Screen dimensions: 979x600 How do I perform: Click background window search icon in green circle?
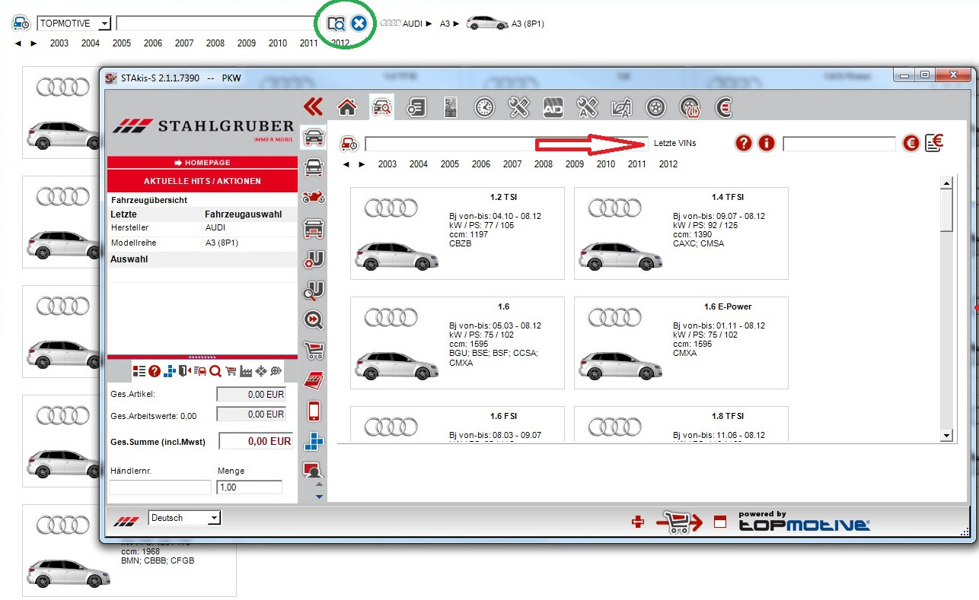[336, 24]
